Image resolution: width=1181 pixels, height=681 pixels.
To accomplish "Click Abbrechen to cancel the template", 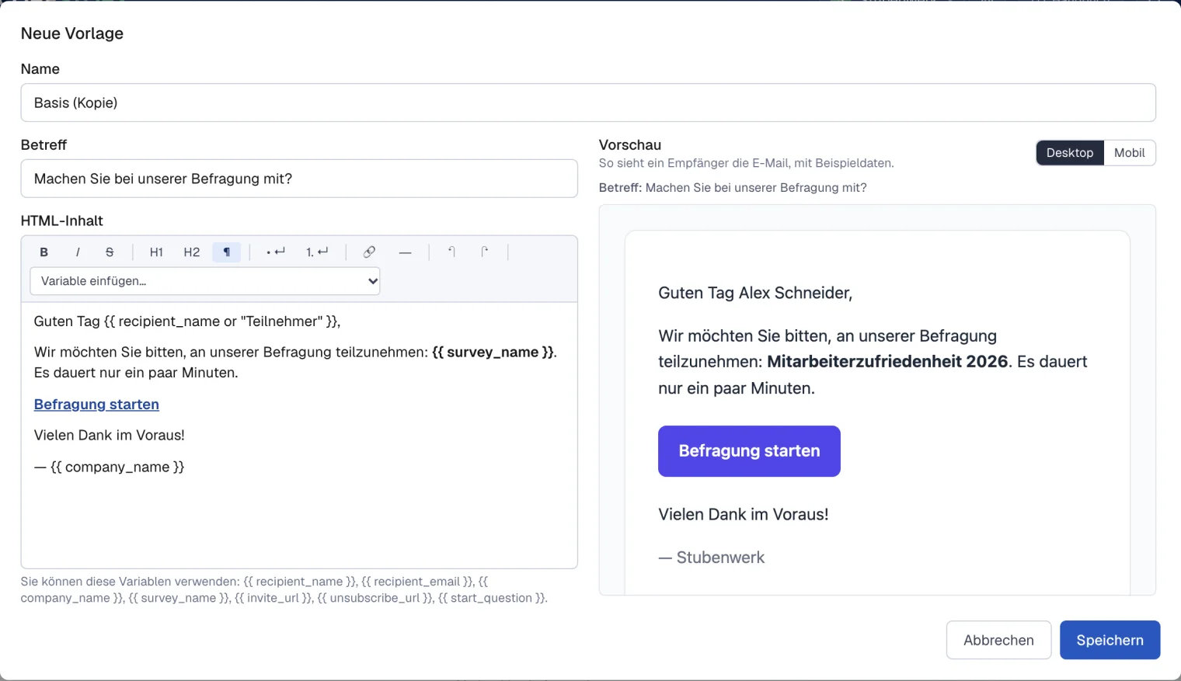I will [x=998, y=640].
